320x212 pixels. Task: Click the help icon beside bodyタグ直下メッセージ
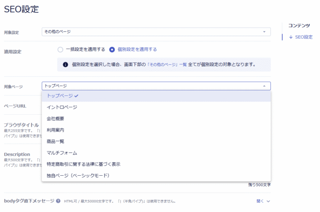coord(58,201)
